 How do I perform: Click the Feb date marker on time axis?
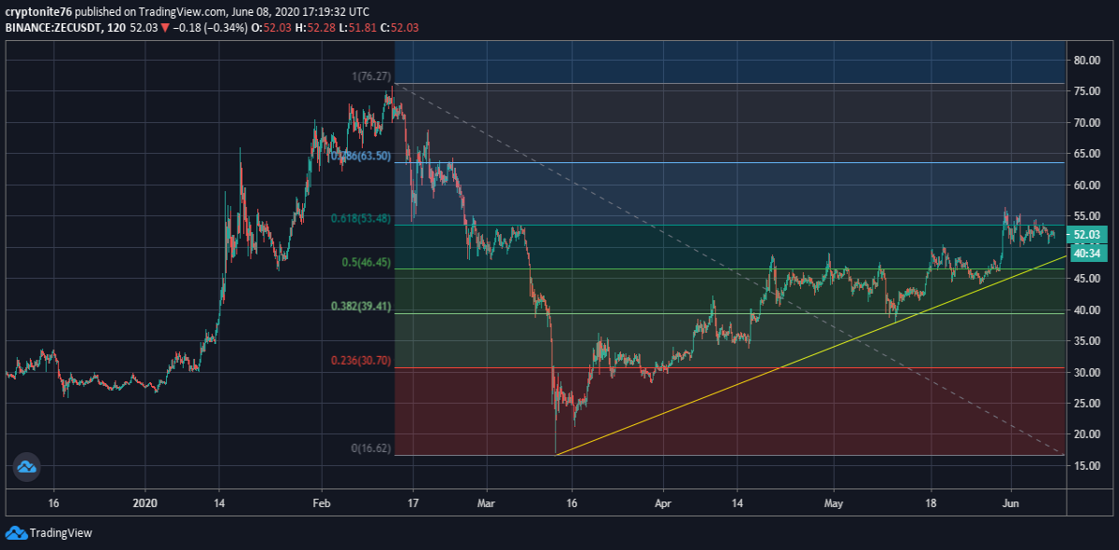(x=321, y=501)
